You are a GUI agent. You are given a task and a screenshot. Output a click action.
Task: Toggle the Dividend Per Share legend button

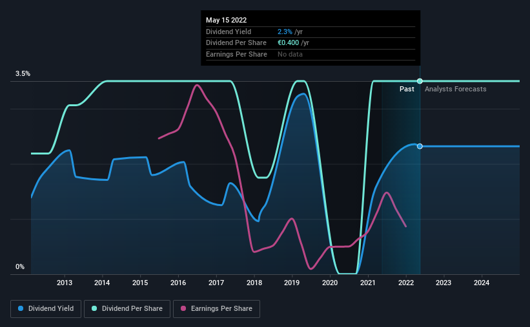[127, 309]
